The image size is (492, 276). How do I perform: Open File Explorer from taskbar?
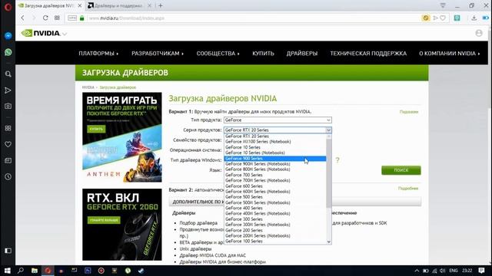(35, 271)
